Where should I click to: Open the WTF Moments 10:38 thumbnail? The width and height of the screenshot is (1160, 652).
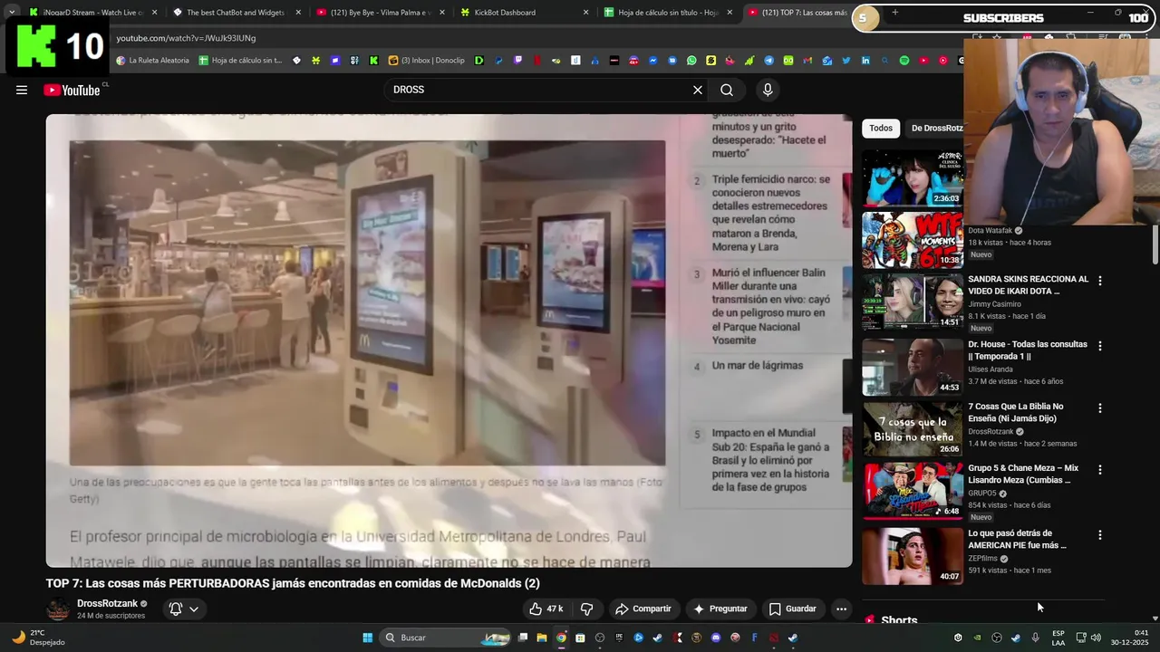tap(913, 240)
